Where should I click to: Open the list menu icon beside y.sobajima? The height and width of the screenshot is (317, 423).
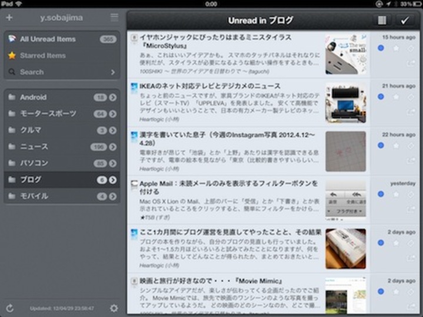(x=114, y=18)
